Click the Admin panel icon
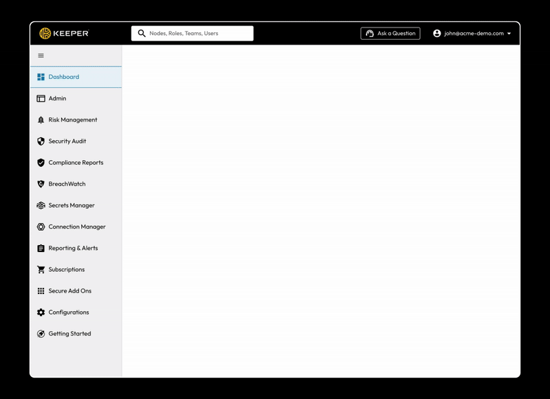 pos(41,98)
